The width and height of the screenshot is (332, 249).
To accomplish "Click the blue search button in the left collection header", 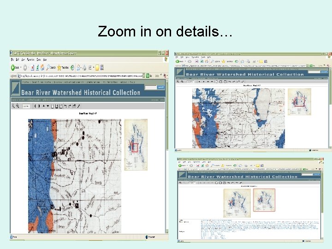I will point(161,87).
